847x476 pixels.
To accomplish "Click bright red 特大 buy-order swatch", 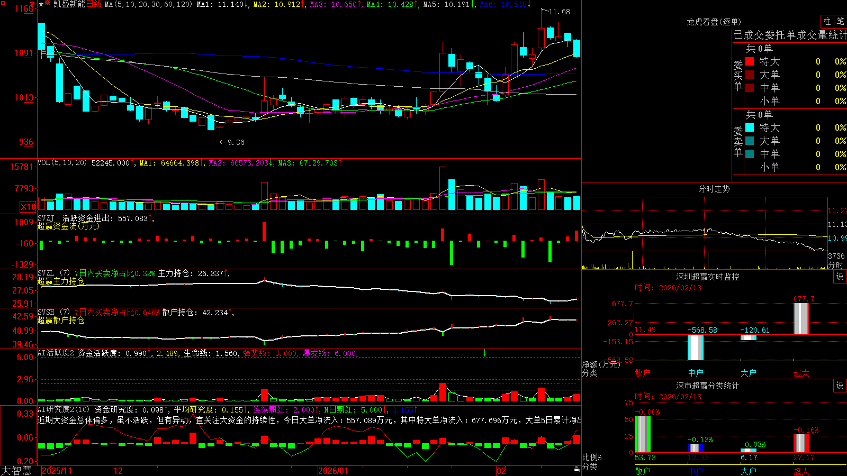I will pos(750,62).
